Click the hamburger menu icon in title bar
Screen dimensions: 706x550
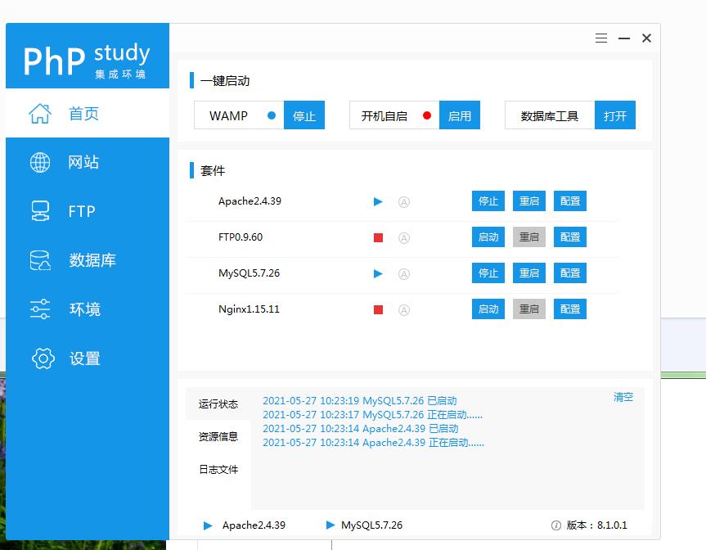point(601,38)
